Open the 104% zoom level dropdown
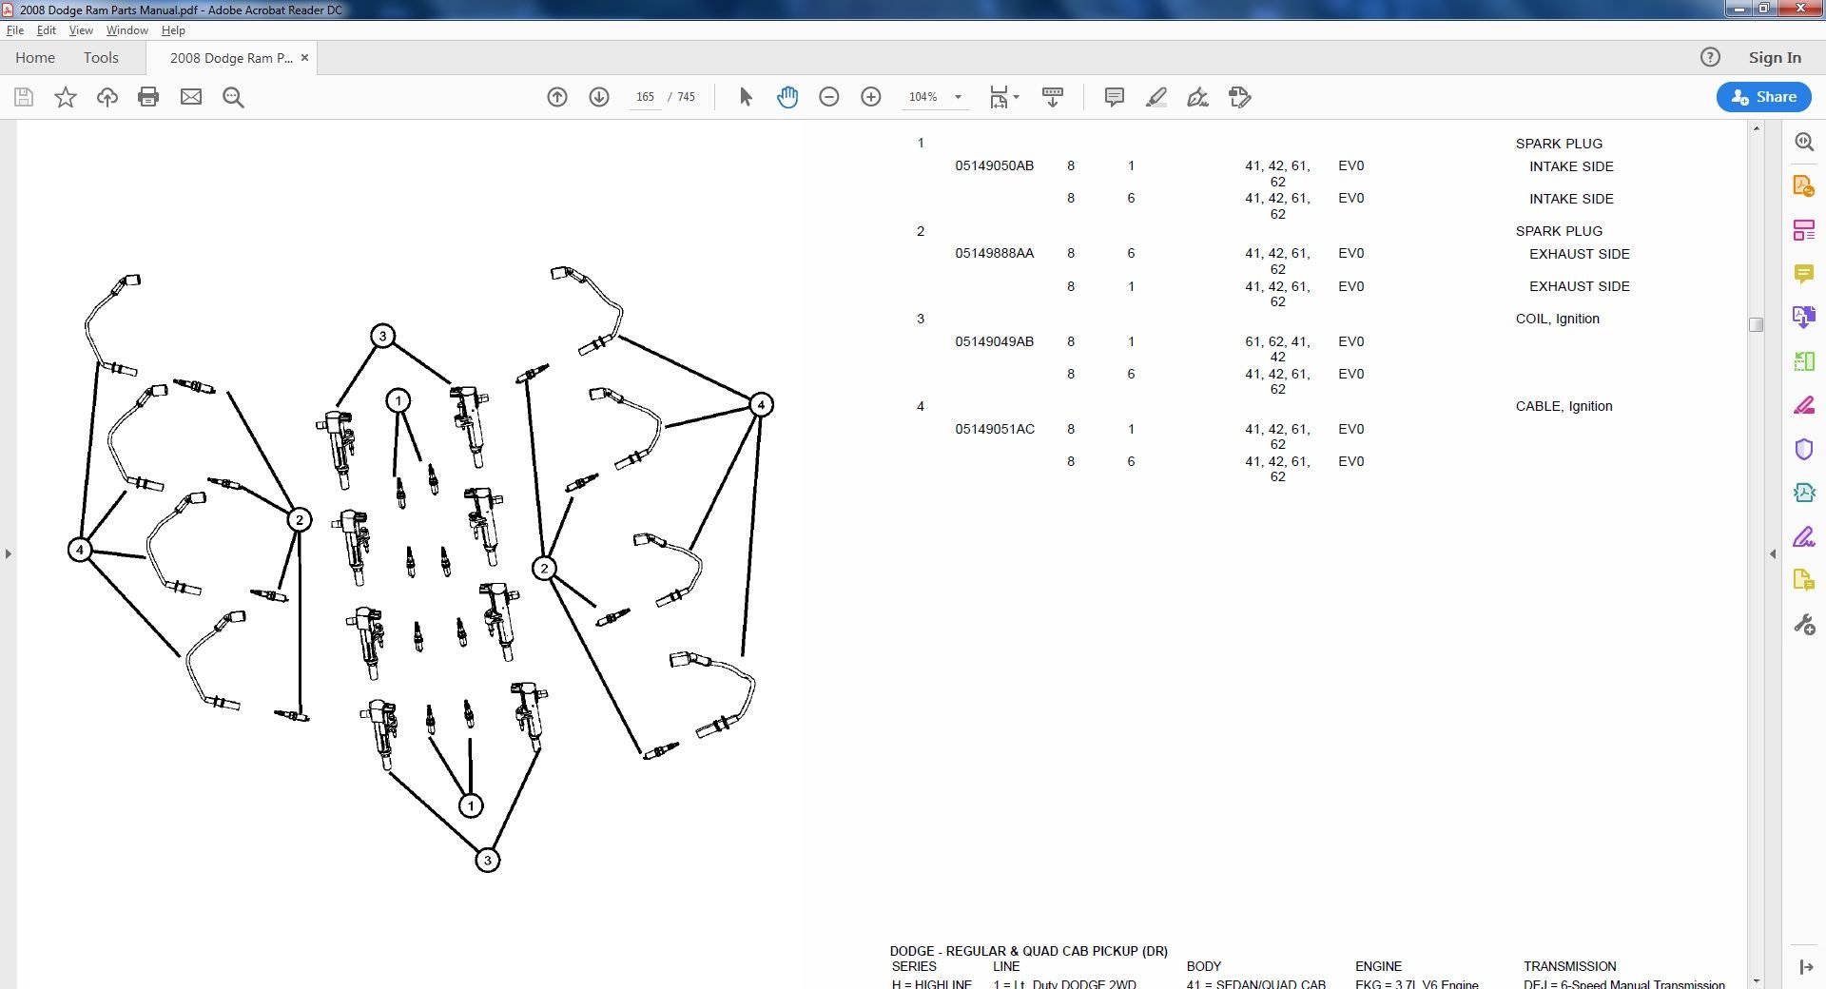The width and height of the screenshot is (1826, 989). pos(958,97)
